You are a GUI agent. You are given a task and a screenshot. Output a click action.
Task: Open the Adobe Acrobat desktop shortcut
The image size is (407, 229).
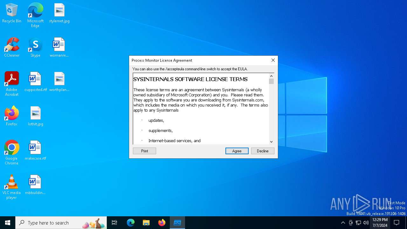(12, 84)
